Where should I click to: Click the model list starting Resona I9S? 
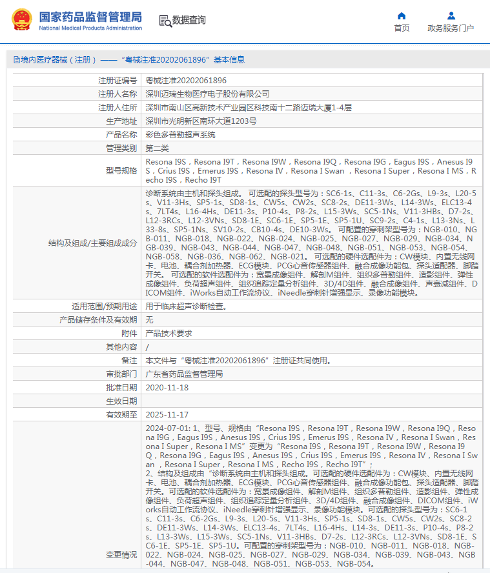311,170
